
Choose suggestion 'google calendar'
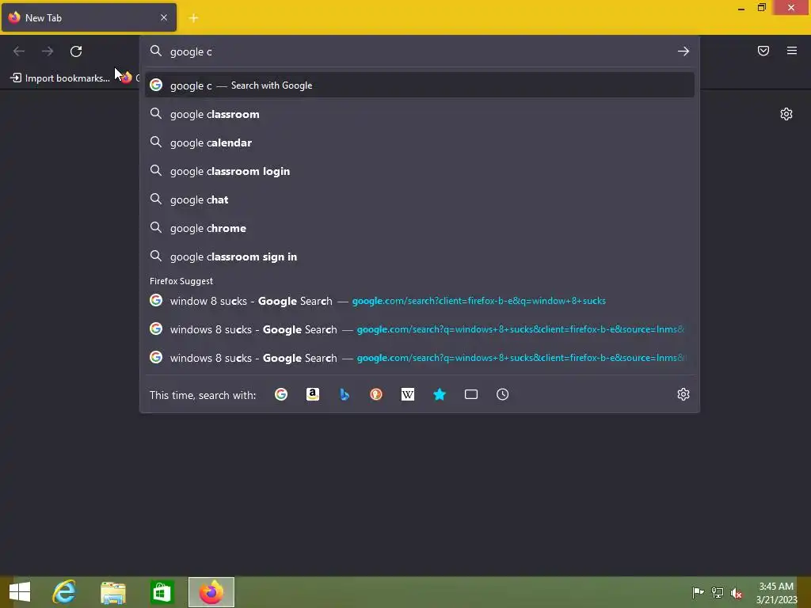click(420, 142)
